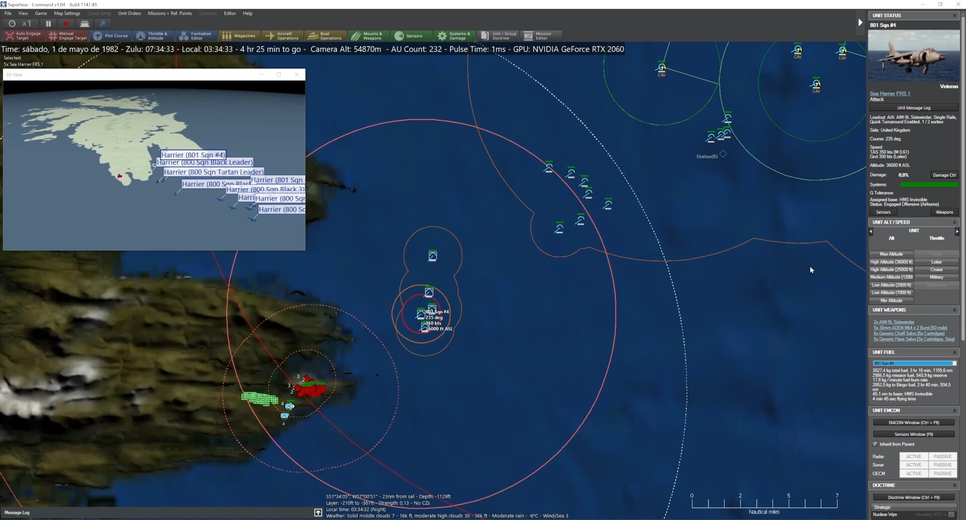Open the Magazines panel

point(239,36)
